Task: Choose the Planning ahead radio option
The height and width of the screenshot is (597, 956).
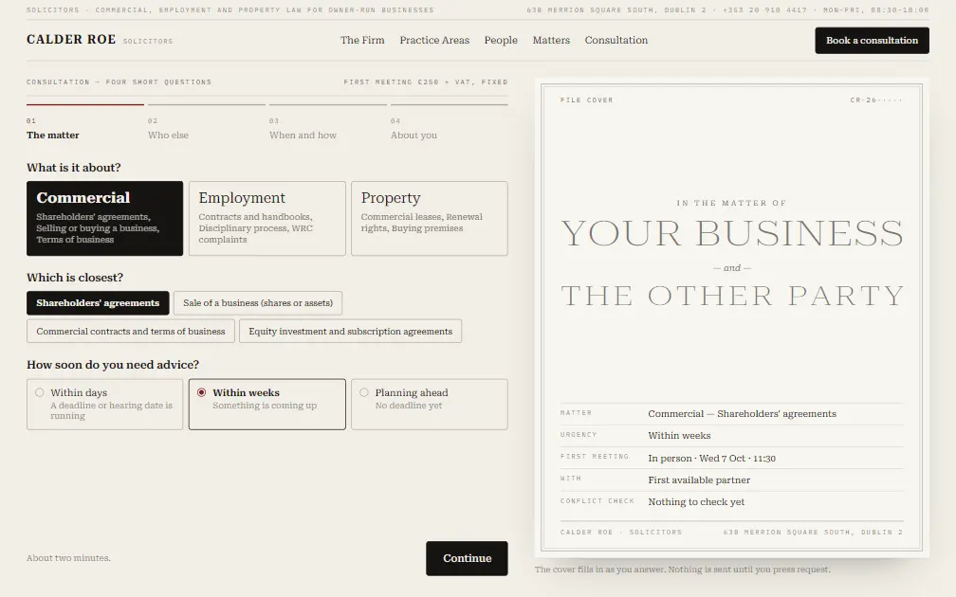Action: tap(430, 405)
